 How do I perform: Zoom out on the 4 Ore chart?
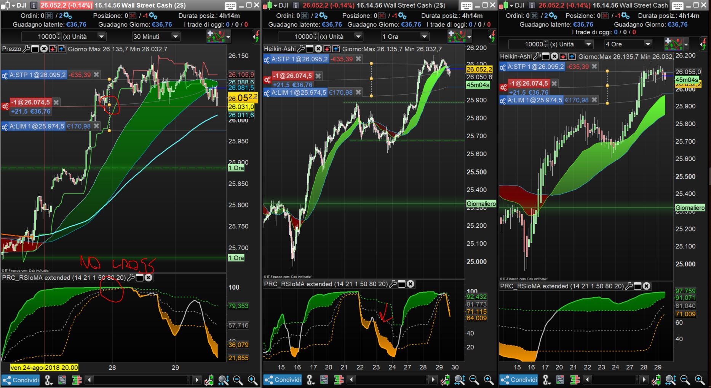tap(685, 380)
